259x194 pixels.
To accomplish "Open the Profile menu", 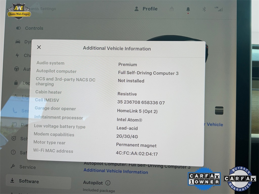I will click(146, 9).
